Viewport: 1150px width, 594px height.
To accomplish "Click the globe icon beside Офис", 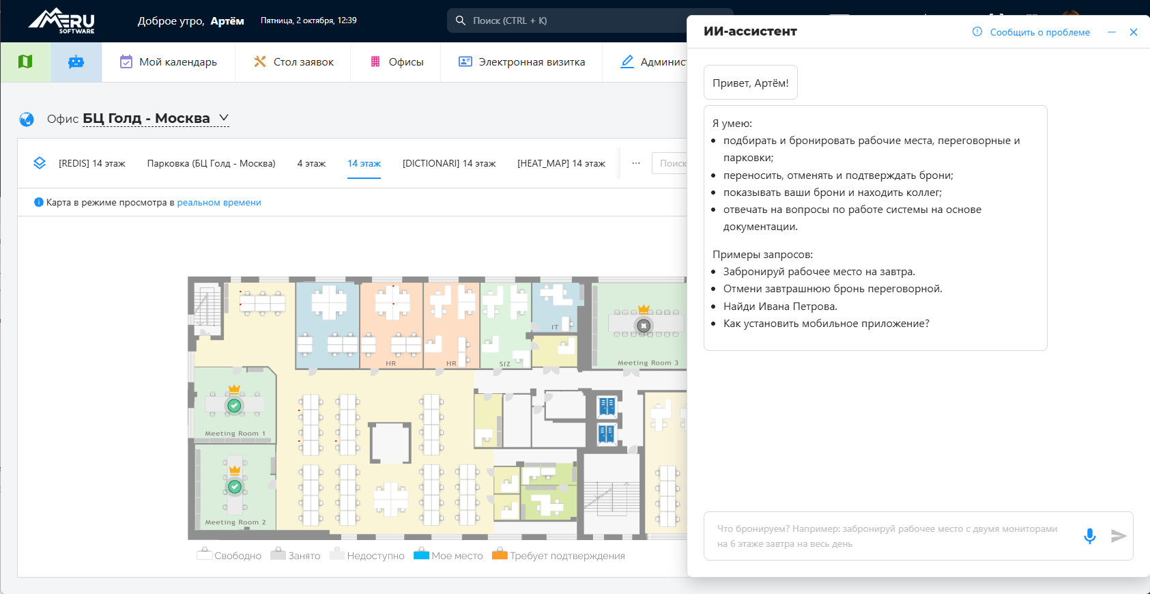I will pyautogui.click(x=27, y=119).
